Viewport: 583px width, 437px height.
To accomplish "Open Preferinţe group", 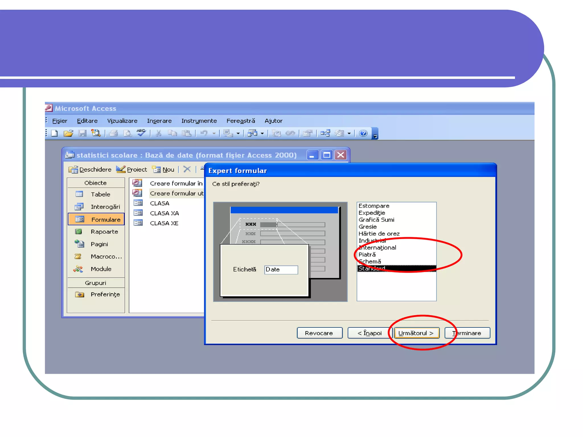I will [x=105, y=294].
